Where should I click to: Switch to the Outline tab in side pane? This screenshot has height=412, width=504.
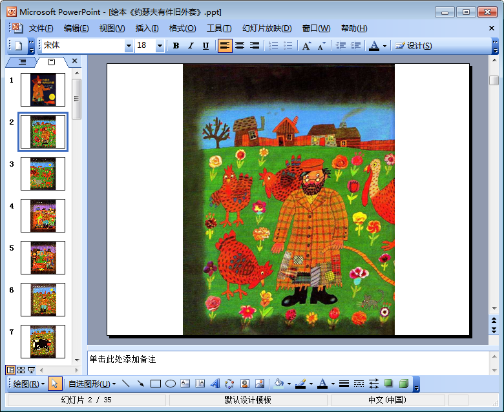click(x=22, y=61)
